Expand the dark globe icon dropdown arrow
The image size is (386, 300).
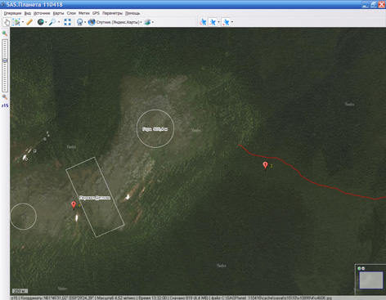click(x=46, y=22)
